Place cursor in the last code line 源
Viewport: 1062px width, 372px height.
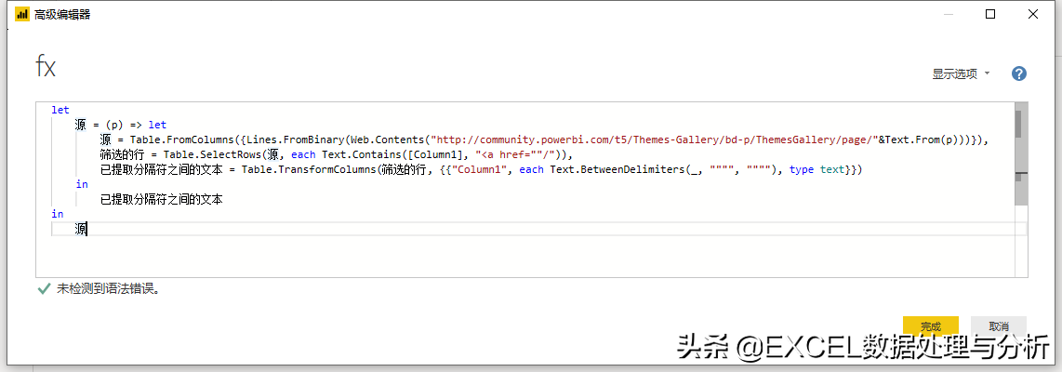(81, 229)
